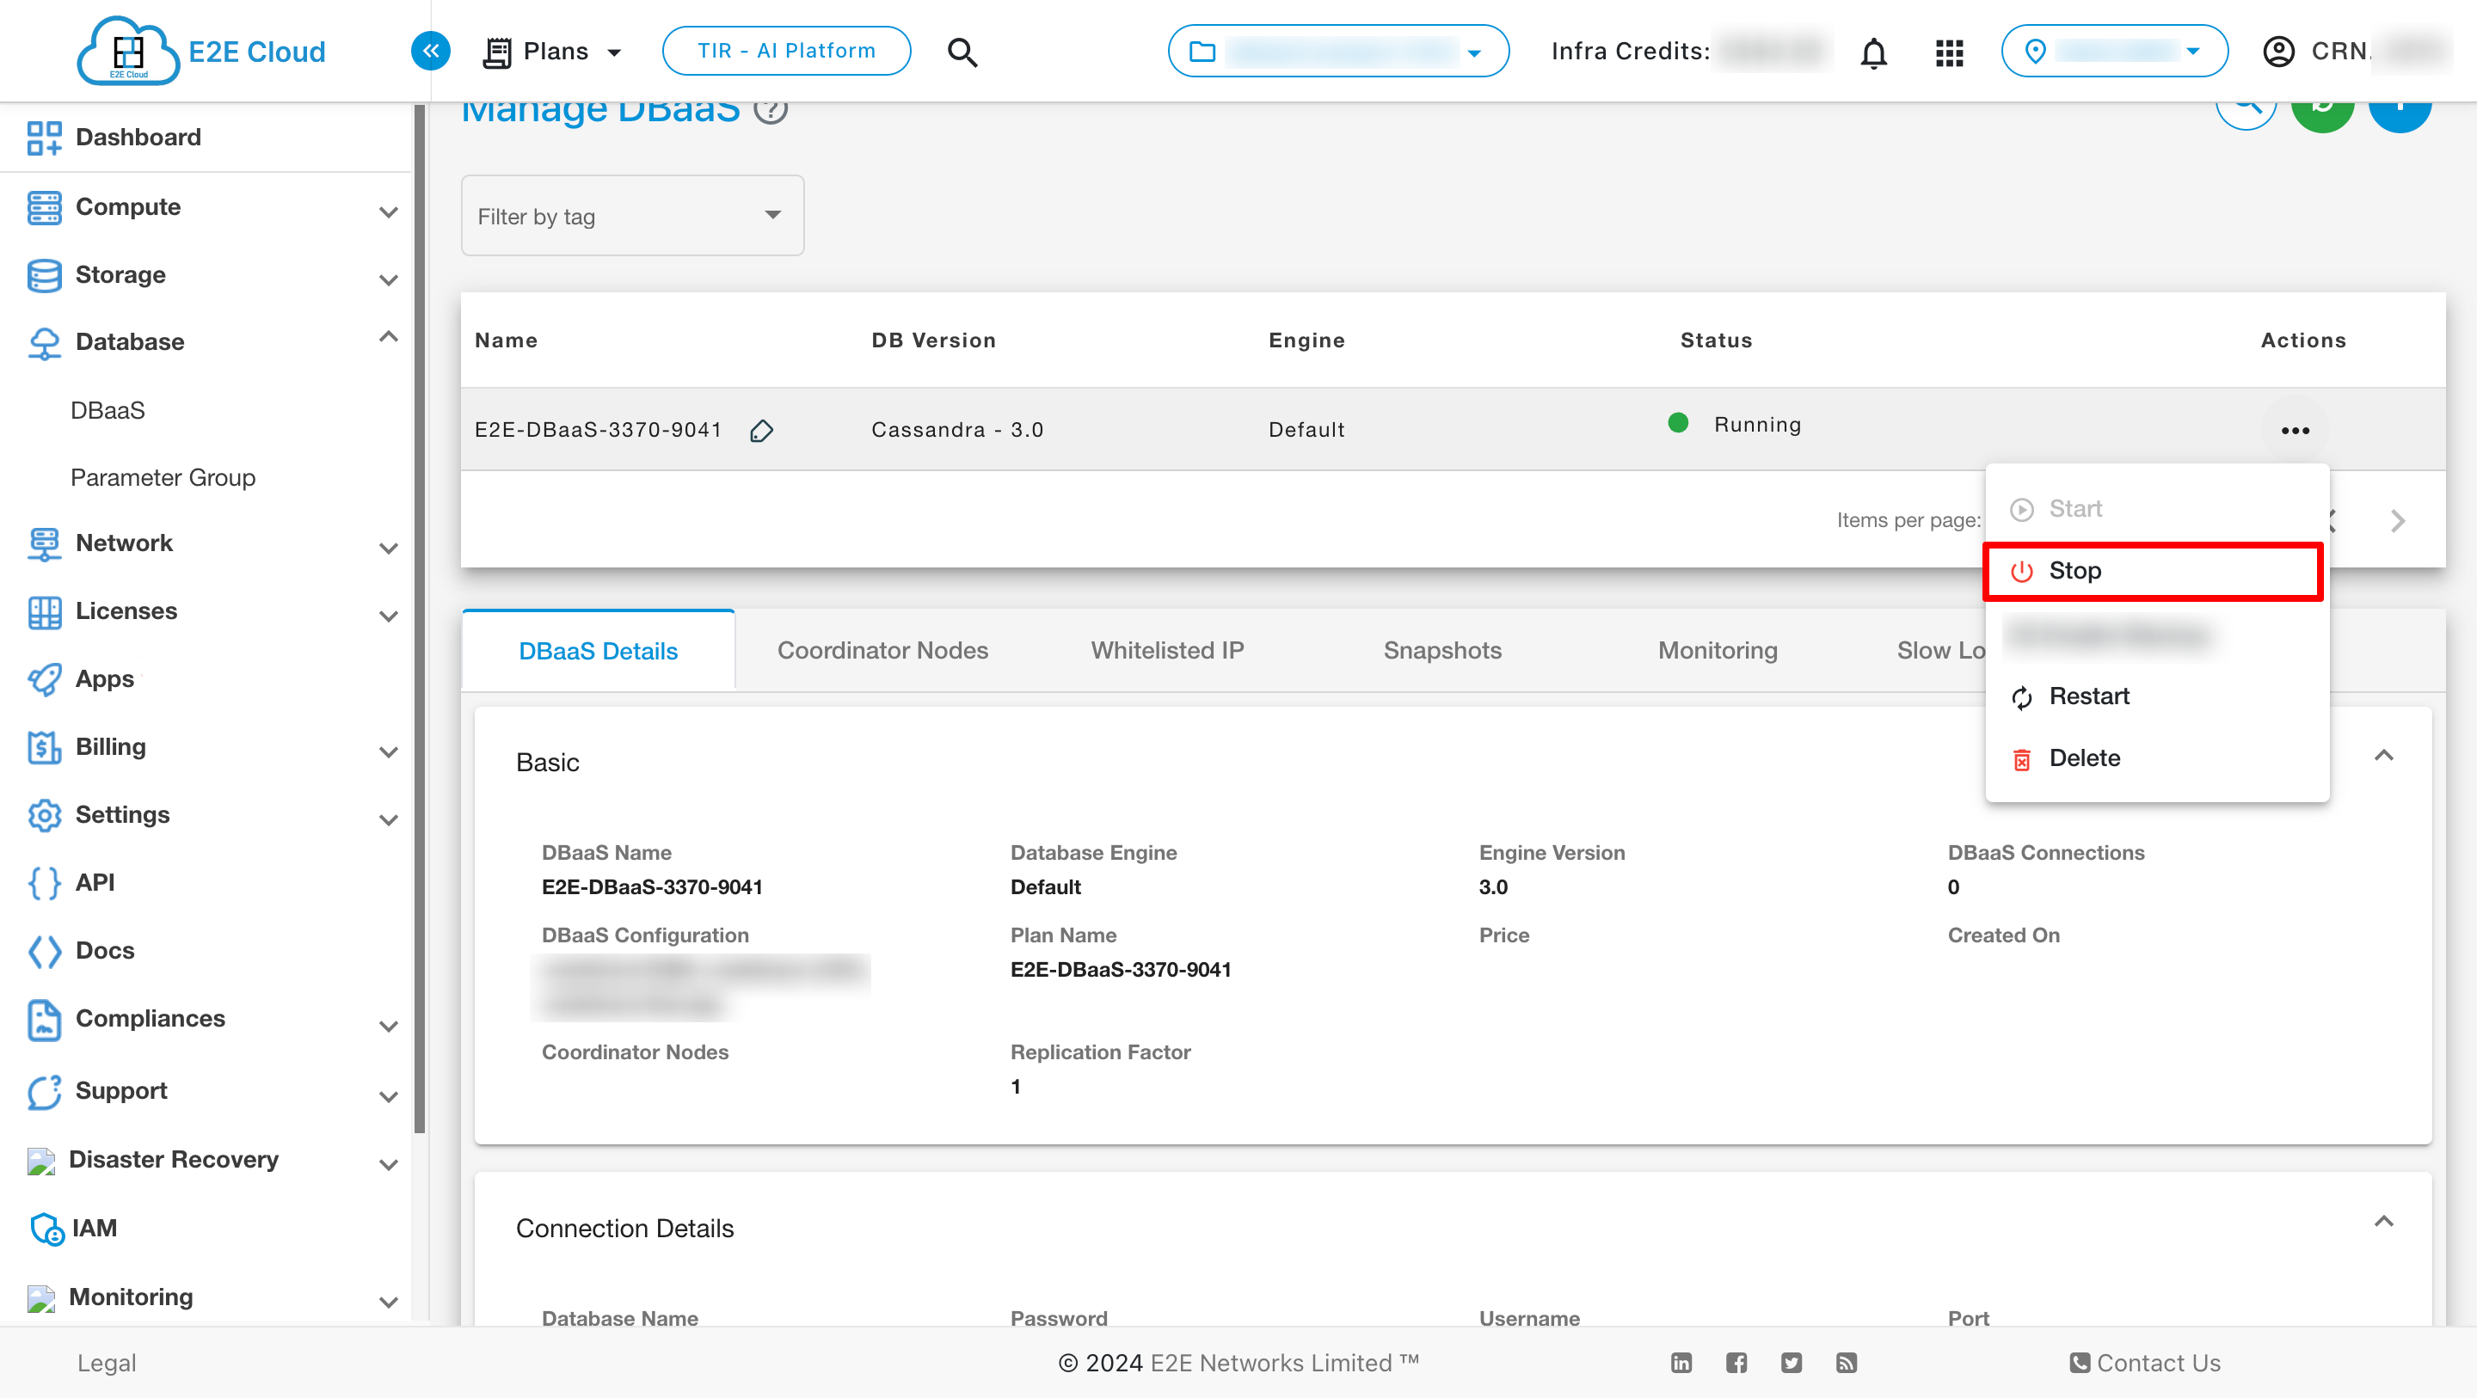The height and width of the screenshot is (1398, 2477).
Task: Open the Plans dropdown in the header
Action: point(553,51)
